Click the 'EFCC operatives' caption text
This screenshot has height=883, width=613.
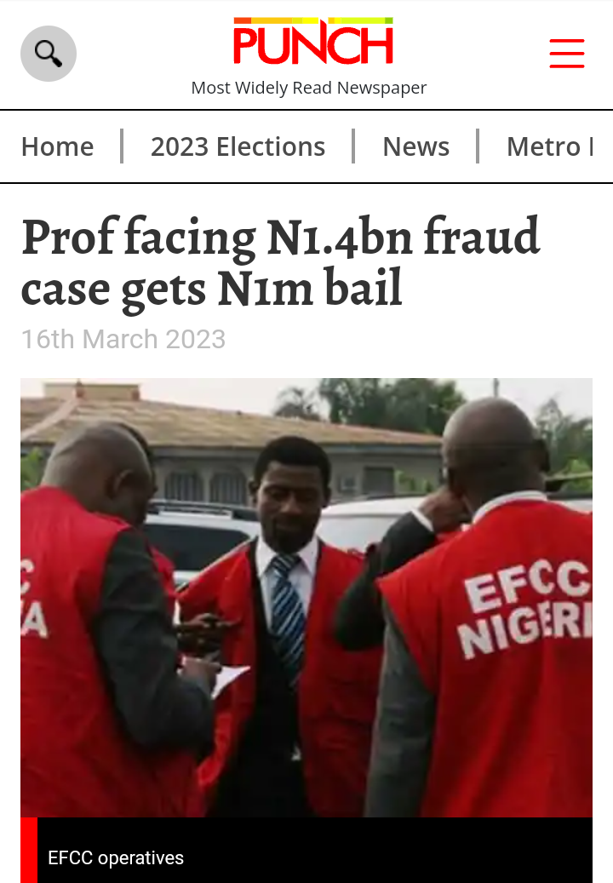tap(116, 857)
